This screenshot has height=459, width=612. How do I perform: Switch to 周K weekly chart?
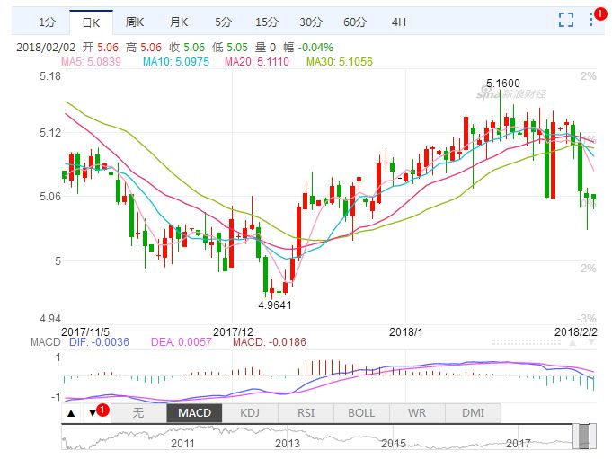(136, 21)
